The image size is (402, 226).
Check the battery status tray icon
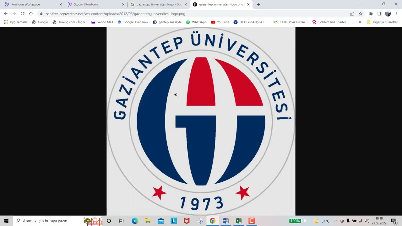coord(354,221)
